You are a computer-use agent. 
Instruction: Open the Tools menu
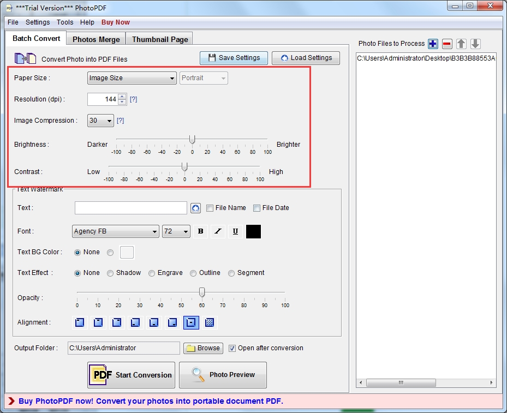tap(65, 22)
